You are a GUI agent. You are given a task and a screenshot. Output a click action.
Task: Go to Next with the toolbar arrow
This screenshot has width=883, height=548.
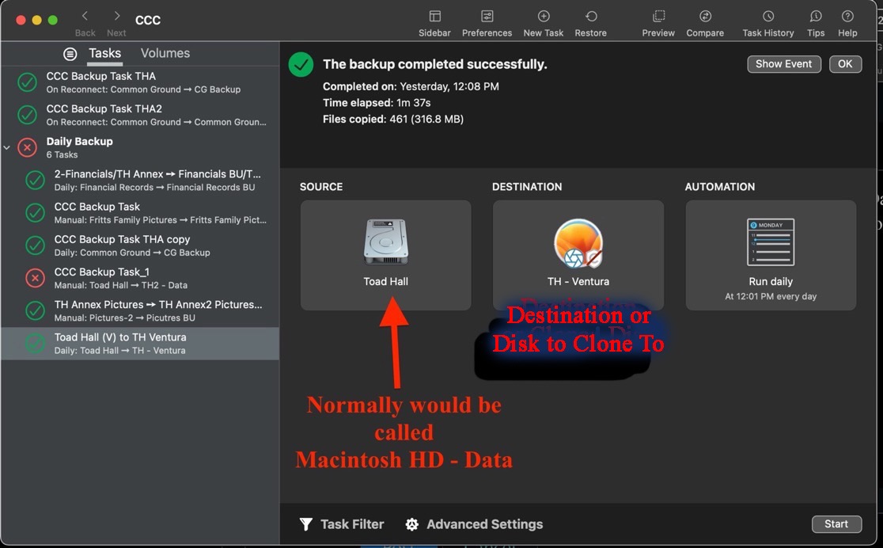tap(116, 16)
